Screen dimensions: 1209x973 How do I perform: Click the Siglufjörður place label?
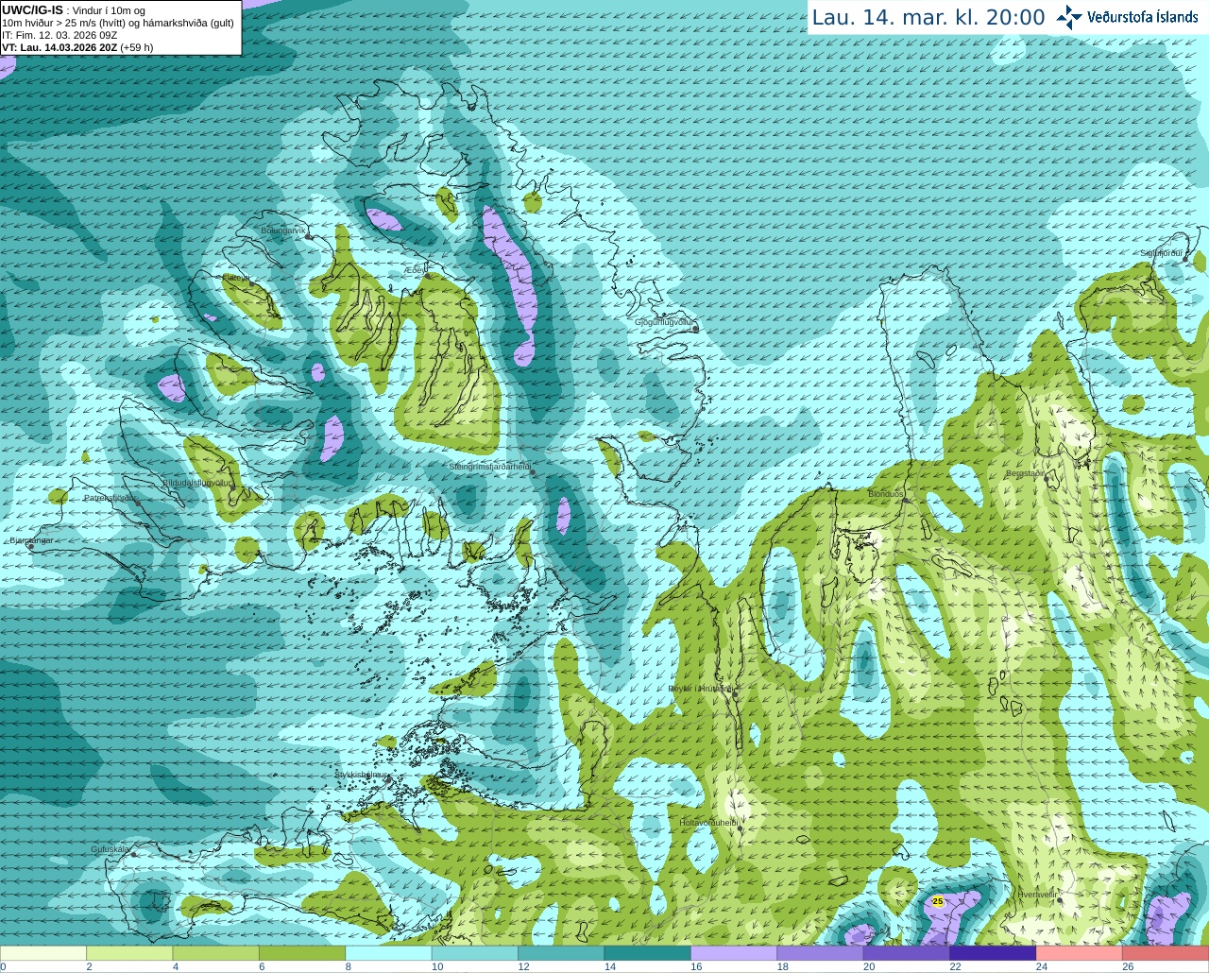point(1162,253)
